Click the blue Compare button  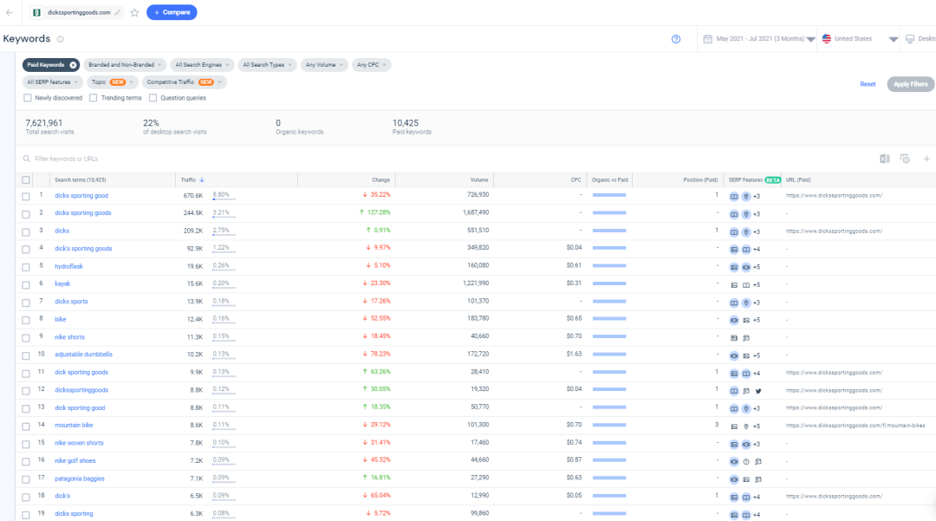(172, 12)
